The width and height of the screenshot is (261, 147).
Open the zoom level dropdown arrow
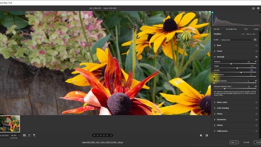point(19,136)
